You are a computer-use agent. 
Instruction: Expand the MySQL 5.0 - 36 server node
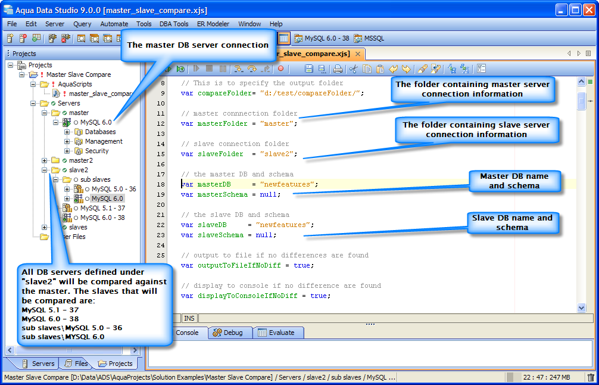[67, 189]
